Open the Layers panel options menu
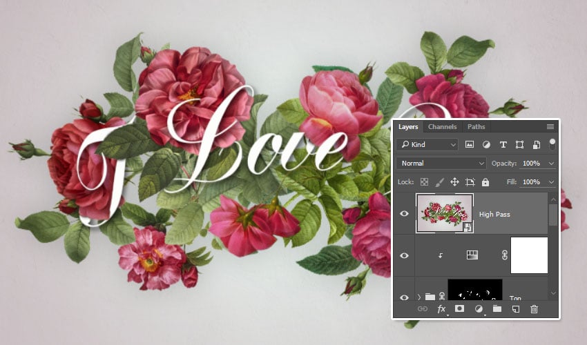 click(550, 126)
